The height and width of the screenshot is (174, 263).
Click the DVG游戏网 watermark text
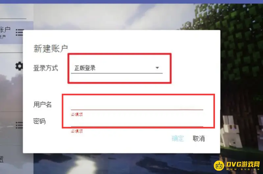coord(243,164)
